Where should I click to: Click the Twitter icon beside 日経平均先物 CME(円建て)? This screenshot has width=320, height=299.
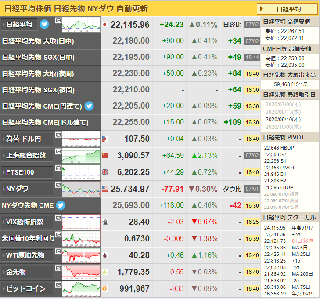[x=89, y=106]
